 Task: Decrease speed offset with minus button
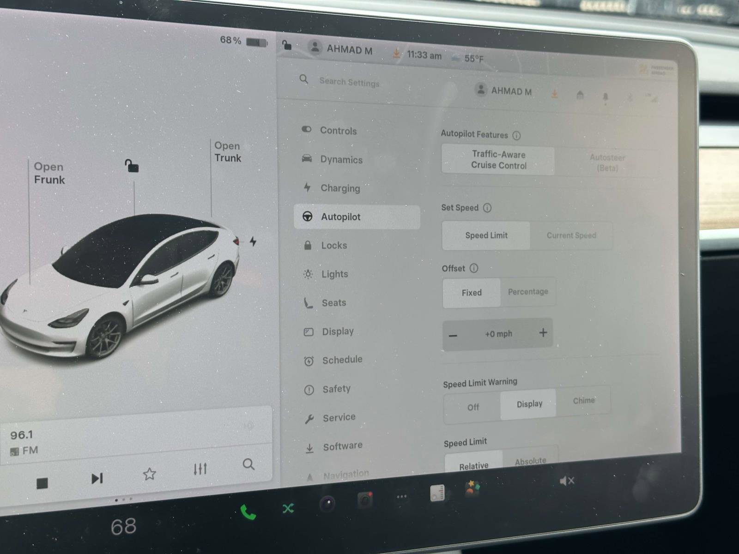453,336
